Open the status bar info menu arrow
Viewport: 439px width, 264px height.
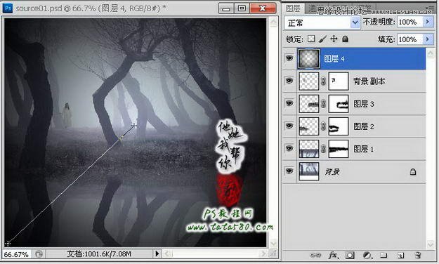click(x=157, y=253)
